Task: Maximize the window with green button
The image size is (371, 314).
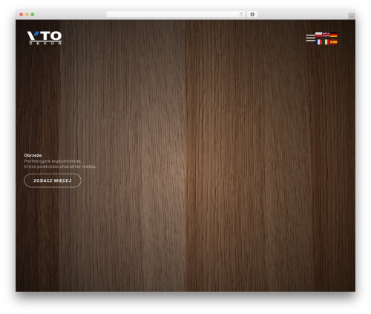Action: click(x=33, y=14)
